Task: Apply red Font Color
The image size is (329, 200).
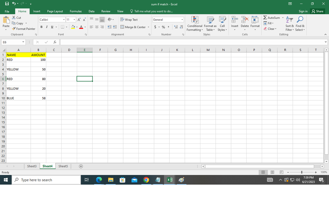Action: (81, 27)
